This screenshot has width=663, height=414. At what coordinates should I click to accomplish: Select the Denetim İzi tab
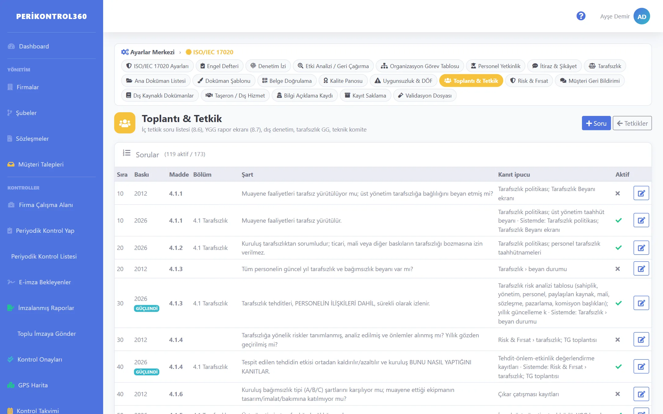coord(268,66)
